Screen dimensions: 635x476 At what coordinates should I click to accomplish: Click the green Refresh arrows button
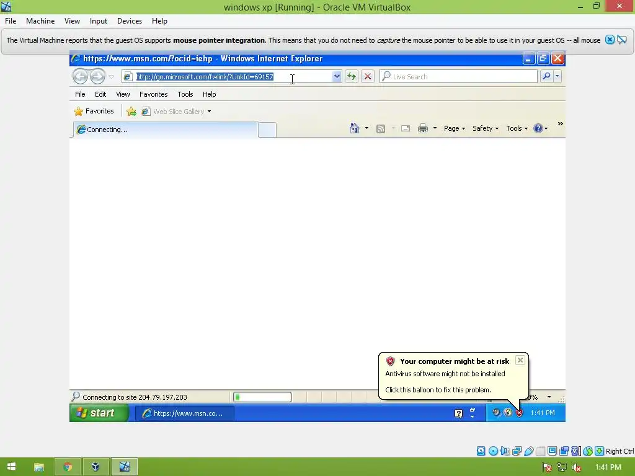point(351,76)
